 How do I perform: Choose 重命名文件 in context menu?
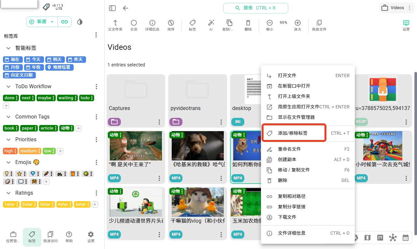click(308, 149)
